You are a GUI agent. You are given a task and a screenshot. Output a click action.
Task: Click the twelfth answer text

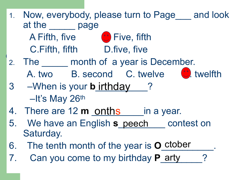[x=208, y=74]
